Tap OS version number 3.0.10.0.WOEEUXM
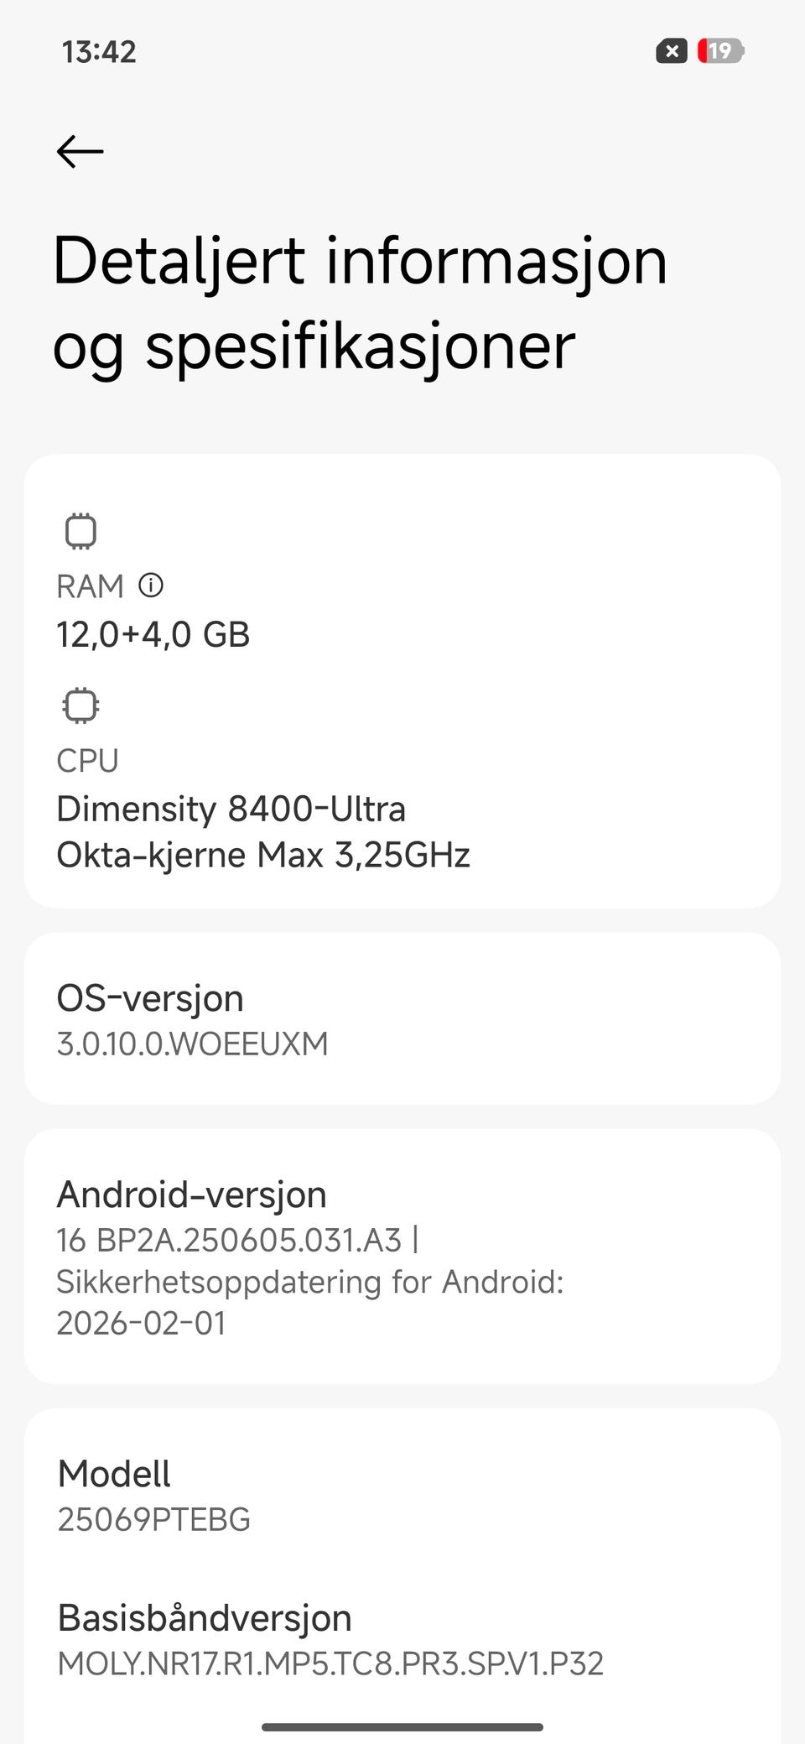The width and height of the screenshot is (805, 1744). (x=192, y=1044)
